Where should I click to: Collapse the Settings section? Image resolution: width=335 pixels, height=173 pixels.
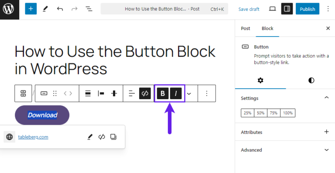point(326,98)
